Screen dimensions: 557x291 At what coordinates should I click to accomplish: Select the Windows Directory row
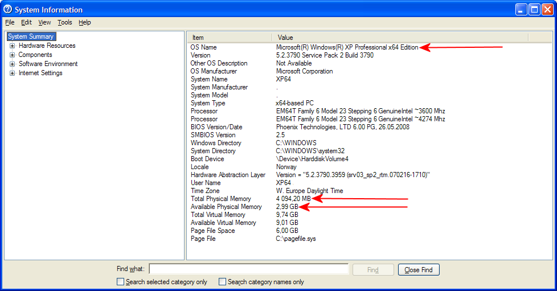370,143
